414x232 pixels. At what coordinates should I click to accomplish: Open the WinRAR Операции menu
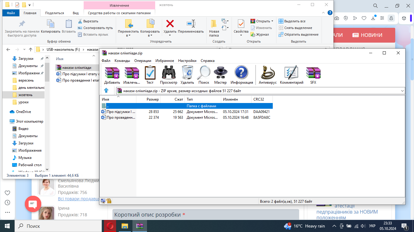143,61
